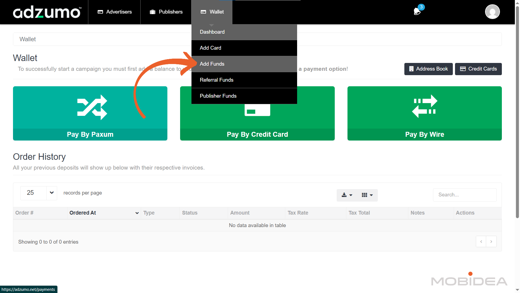Click the Pay By Credit Card tile
The image size is (520, 293).
[x=257, y=134]
